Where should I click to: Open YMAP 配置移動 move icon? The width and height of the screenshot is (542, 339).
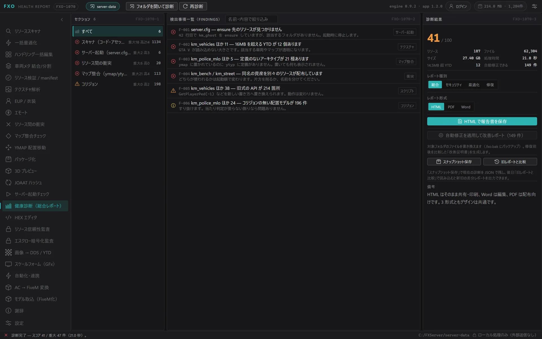(8, 147)
